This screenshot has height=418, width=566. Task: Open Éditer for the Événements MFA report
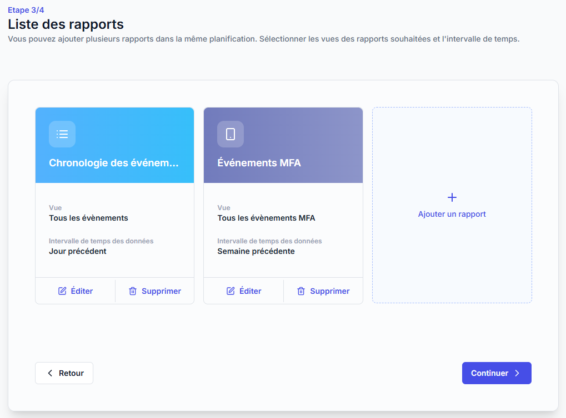[x=244, y=291]
